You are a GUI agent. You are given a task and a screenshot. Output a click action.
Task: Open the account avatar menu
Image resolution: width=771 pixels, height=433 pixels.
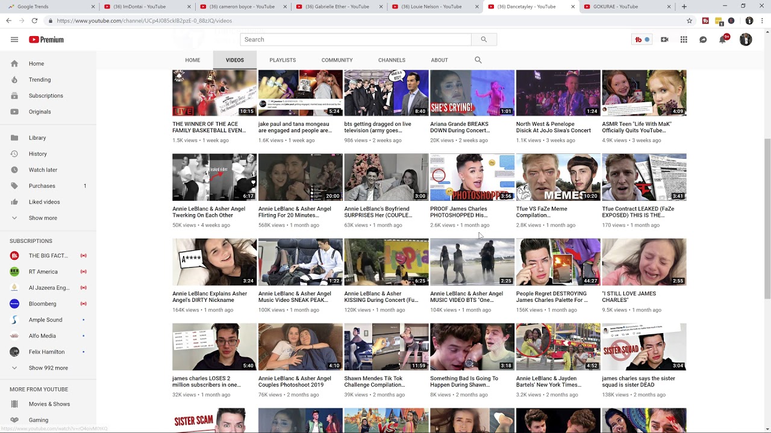tap(746, 40)
